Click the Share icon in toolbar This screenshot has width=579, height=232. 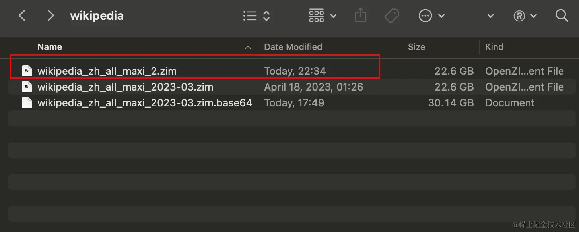pos(360,16)
